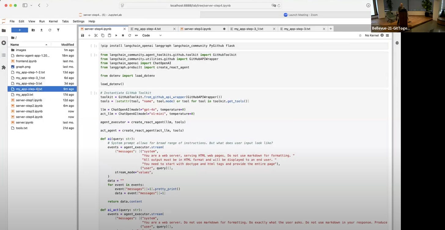445x230 pixels.
Task: Go back with browser back arrow
Action: 39,6
